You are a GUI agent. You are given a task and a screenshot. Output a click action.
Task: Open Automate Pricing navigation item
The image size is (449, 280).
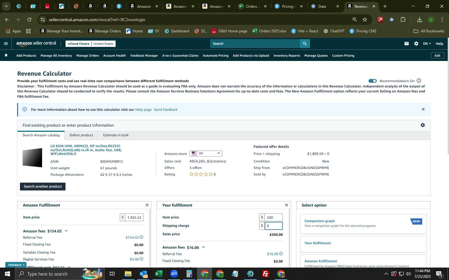click(x=215, y=55)
